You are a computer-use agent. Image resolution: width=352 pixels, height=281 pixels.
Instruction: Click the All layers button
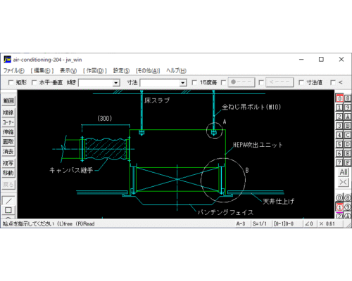point(344,172)
